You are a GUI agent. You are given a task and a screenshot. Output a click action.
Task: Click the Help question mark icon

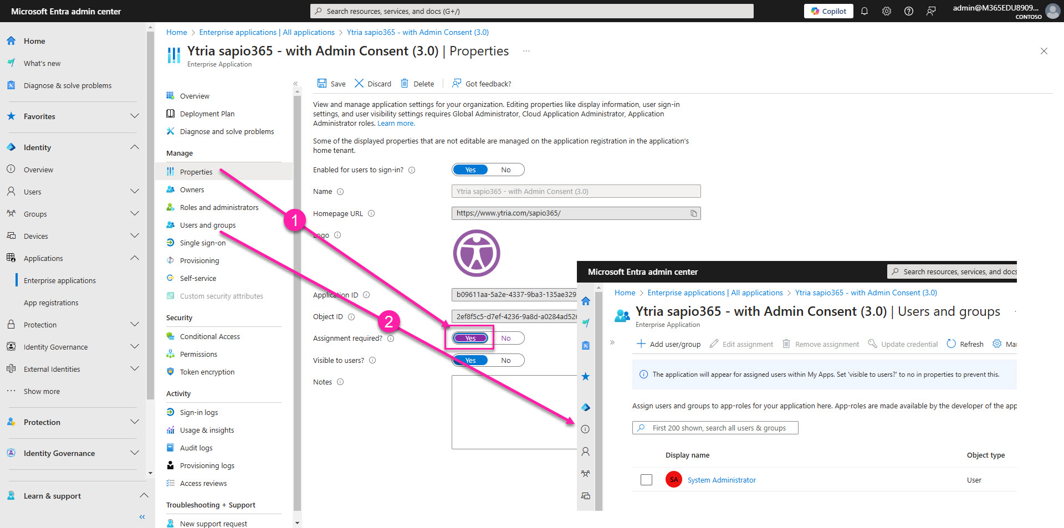(909, 11)
